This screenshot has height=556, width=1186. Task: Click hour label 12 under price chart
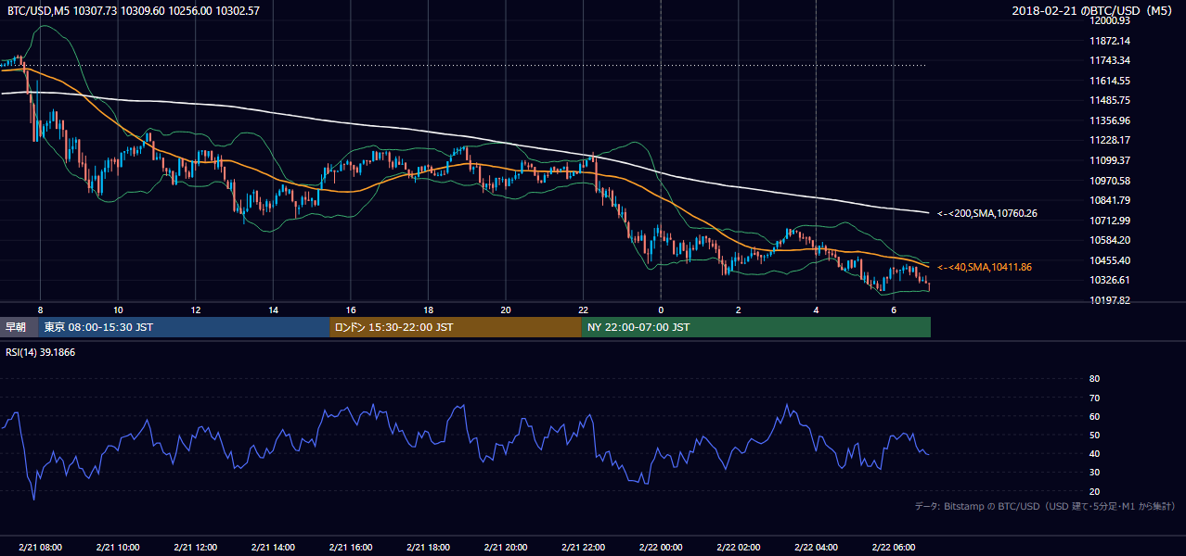click(196, 310)
